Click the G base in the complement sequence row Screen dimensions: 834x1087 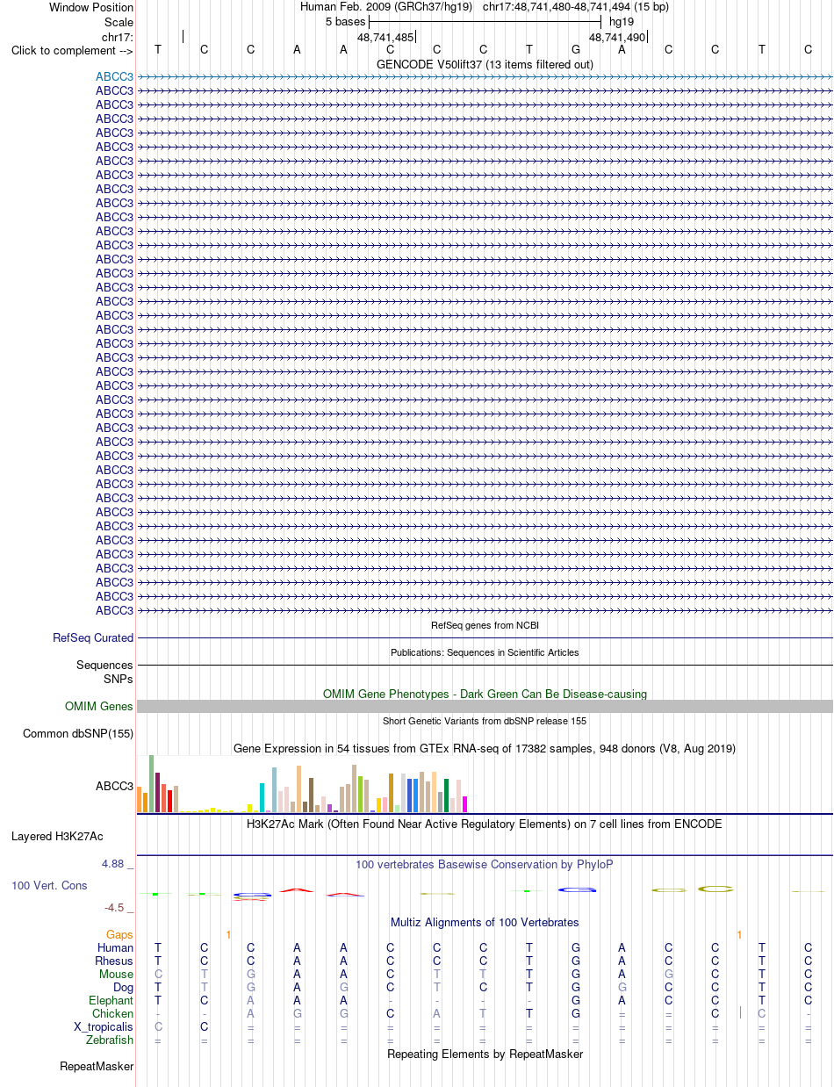click(576, 49)
